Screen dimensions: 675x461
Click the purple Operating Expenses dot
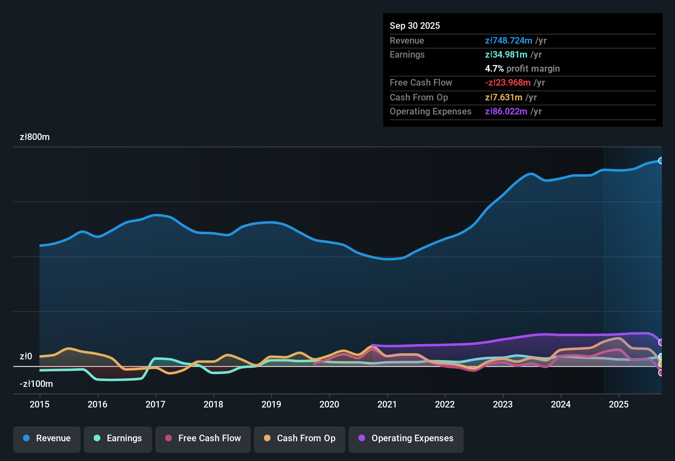point(361,438)
